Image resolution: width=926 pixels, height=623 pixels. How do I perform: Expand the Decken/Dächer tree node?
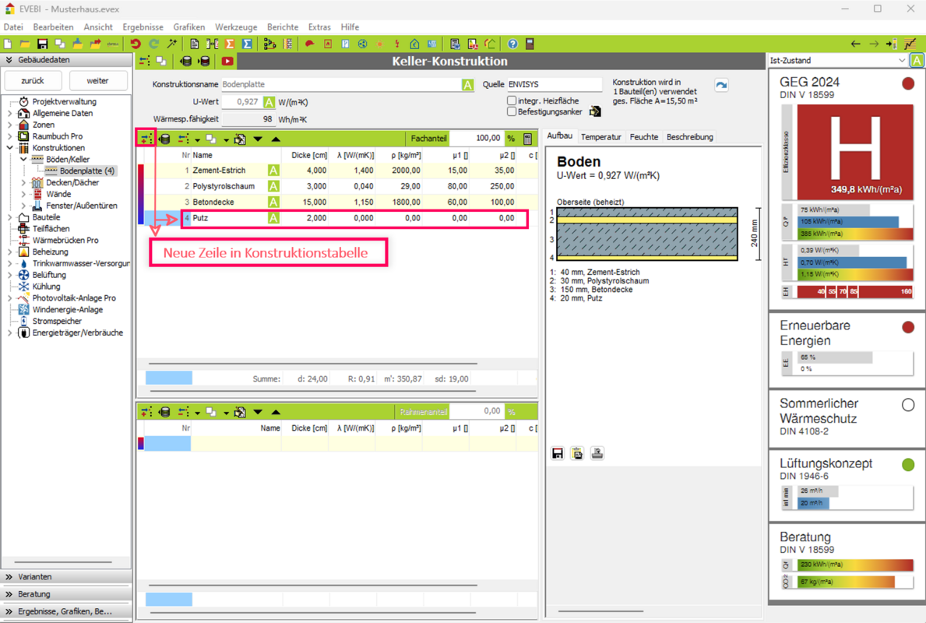(24, 182)
